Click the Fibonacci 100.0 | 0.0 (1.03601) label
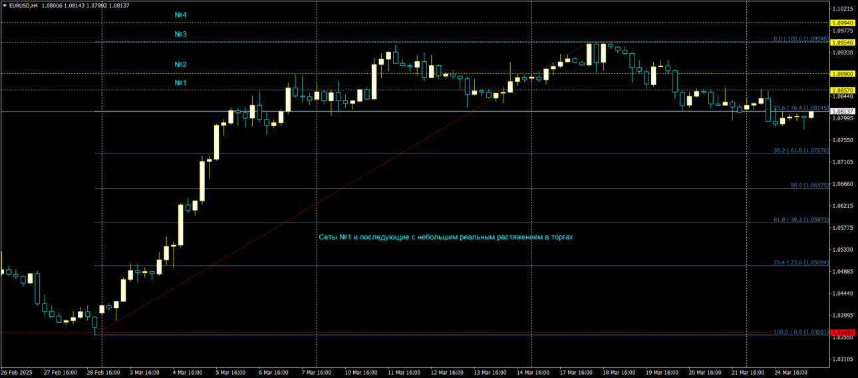858x378 pixels. [x=801, y=331]
